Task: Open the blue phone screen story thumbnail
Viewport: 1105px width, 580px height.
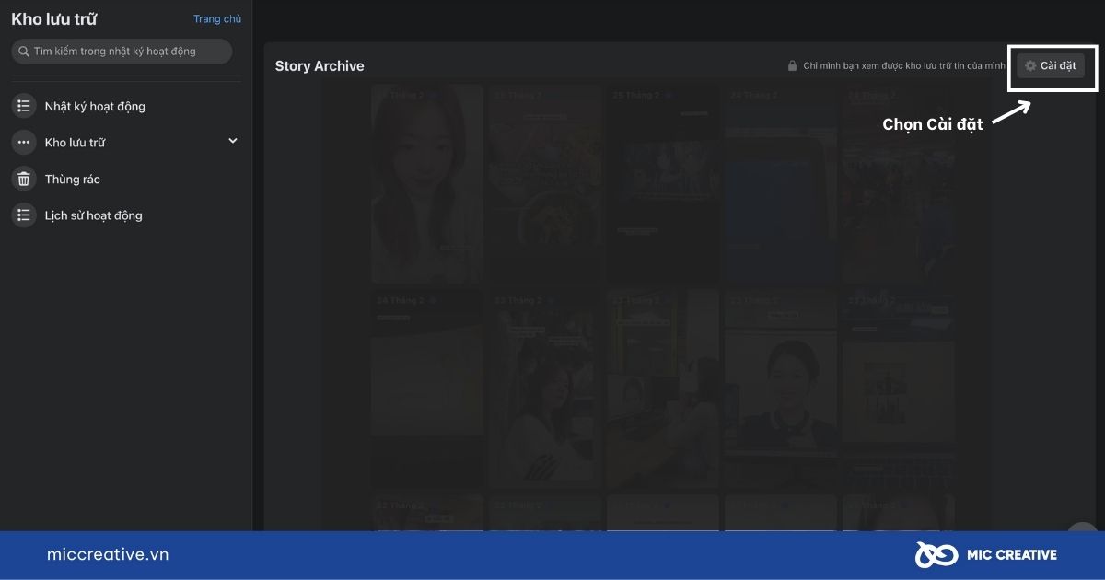Action: 779,184
